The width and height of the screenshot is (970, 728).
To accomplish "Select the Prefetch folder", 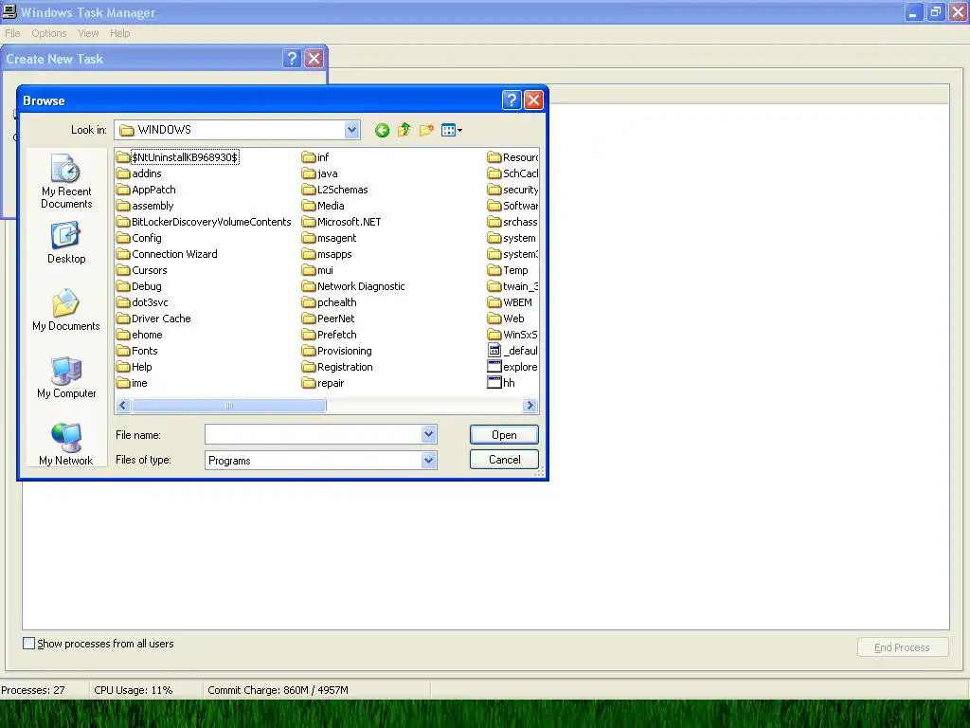I will click(x=329, y=335).
